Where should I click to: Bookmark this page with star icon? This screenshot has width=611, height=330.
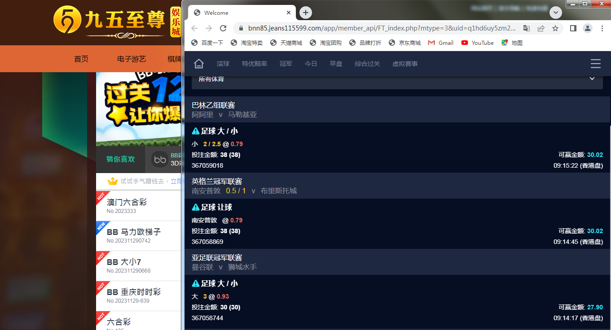point(555,28)
